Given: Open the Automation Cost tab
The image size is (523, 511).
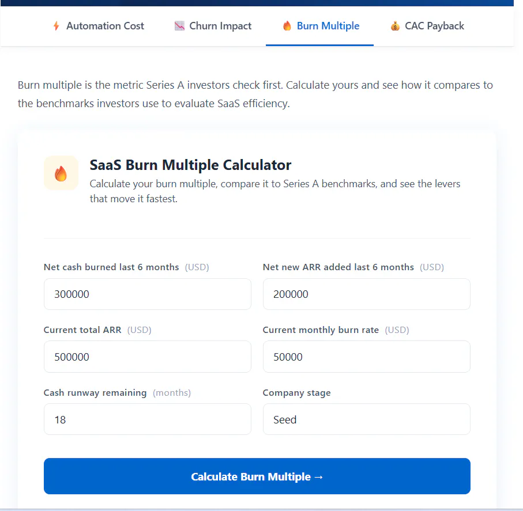Looking at the screenshot, I should pos(99,26).
